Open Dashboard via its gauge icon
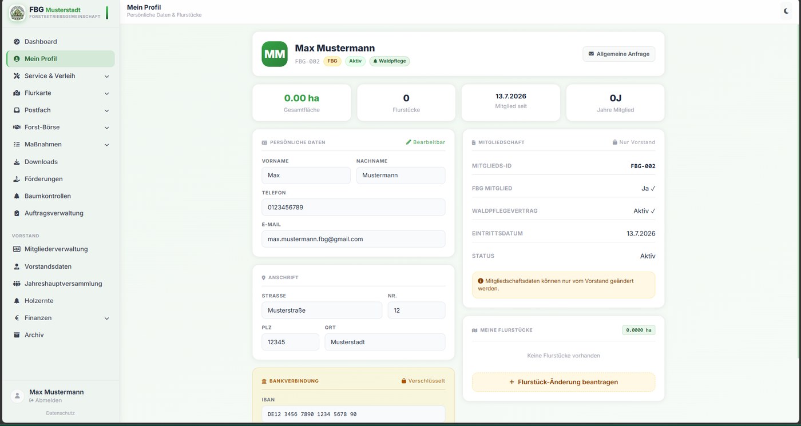Image resolution: width=801 pixels, height=426 pixels. pos(17,42)
